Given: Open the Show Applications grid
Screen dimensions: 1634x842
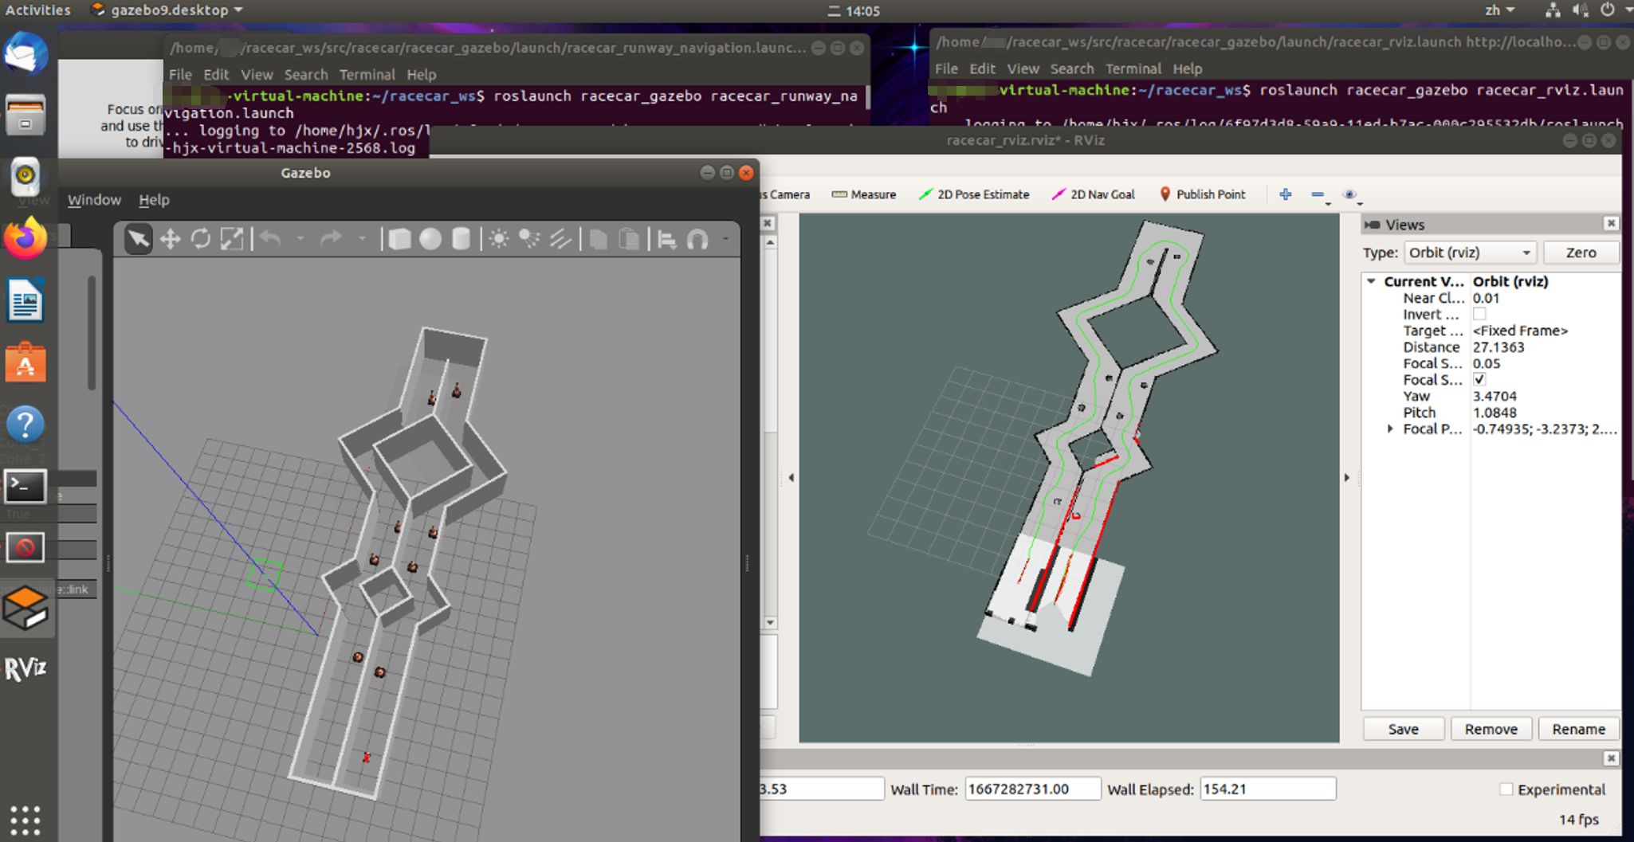Looking at the screenshot, I should click(26, 819).
